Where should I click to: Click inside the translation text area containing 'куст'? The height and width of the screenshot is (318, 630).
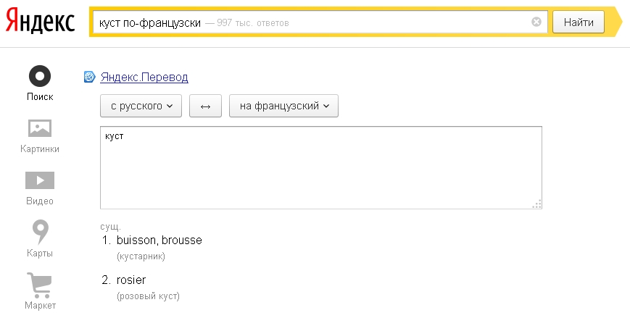[x=320, y=167]
